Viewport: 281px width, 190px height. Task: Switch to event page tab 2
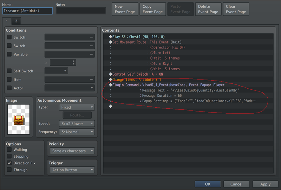point(16,21)
